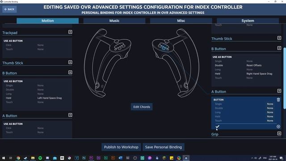Select 'Right Hand Space Drag' held binding
Screen dimensions: 286x161
(x=259, y=74)
